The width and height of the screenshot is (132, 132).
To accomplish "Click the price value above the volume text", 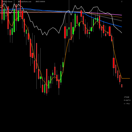I will [126, 97].
